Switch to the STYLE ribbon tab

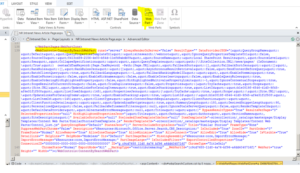coord(34,4)
